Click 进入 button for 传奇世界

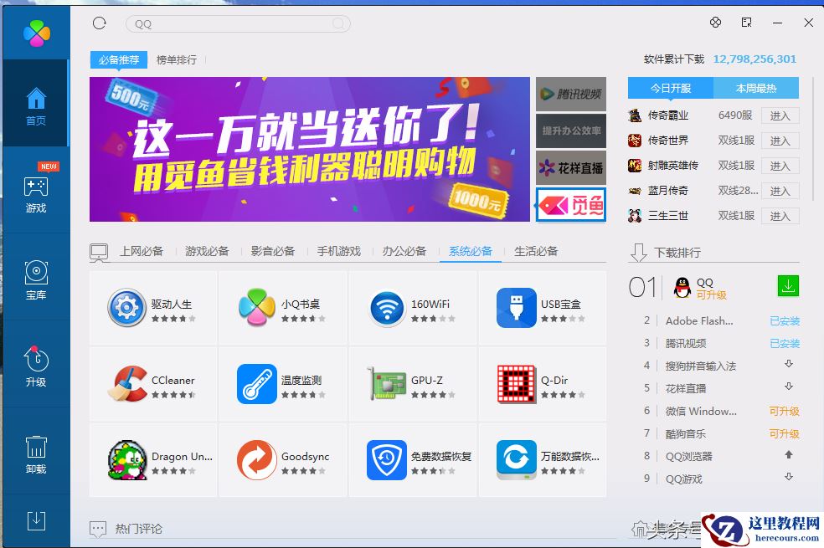[780, 141]
